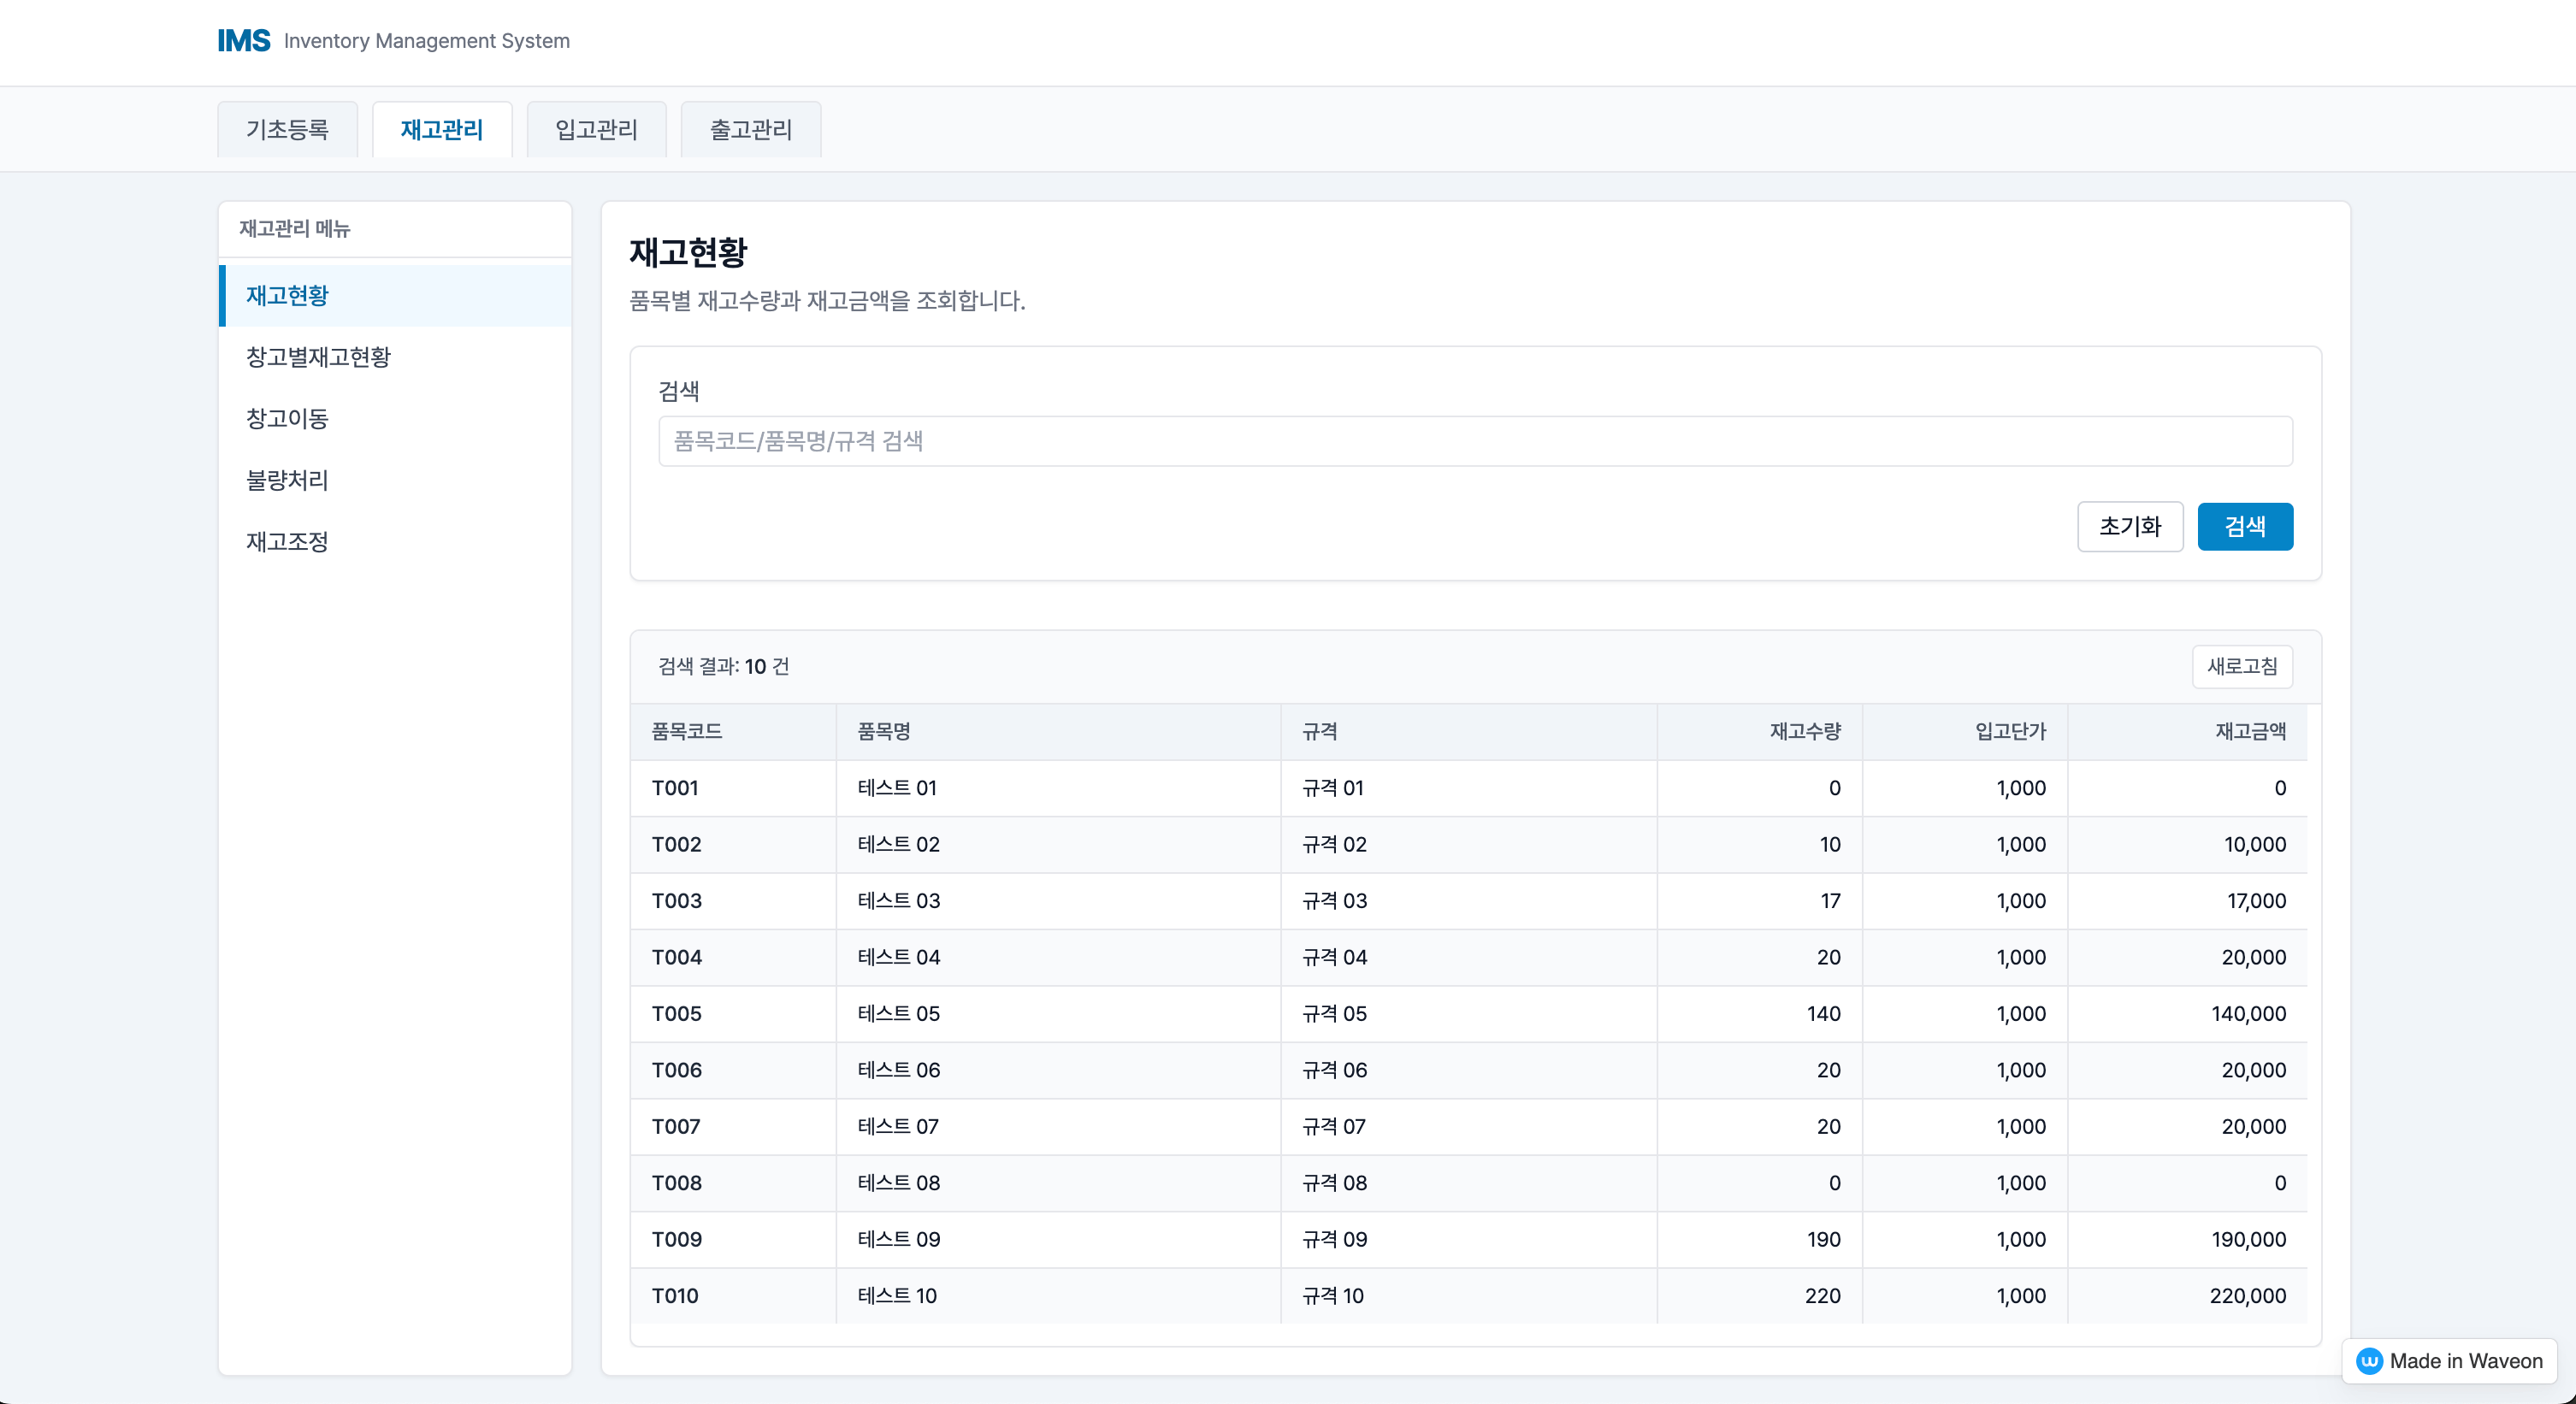Click the 테스트 09 item name cell
The height and width of the screenshot is (1404, 2576).
click(898, 1240)
